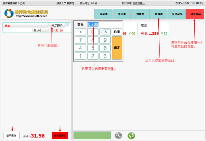Screen dimensions: 206x141
Task: Show the 全部菜品 tab
Action: (177, 14)
